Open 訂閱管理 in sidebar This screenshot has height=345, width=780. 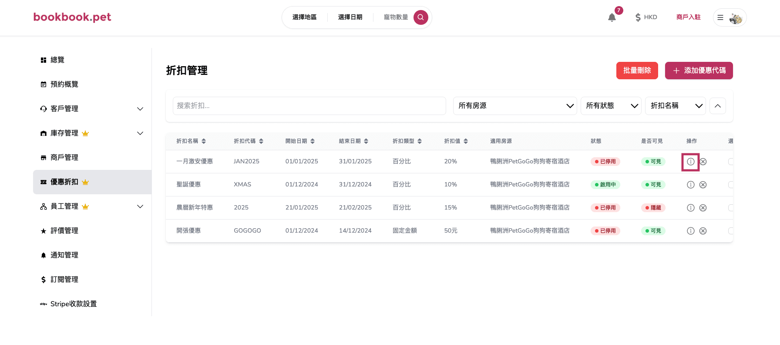(92, 280)
